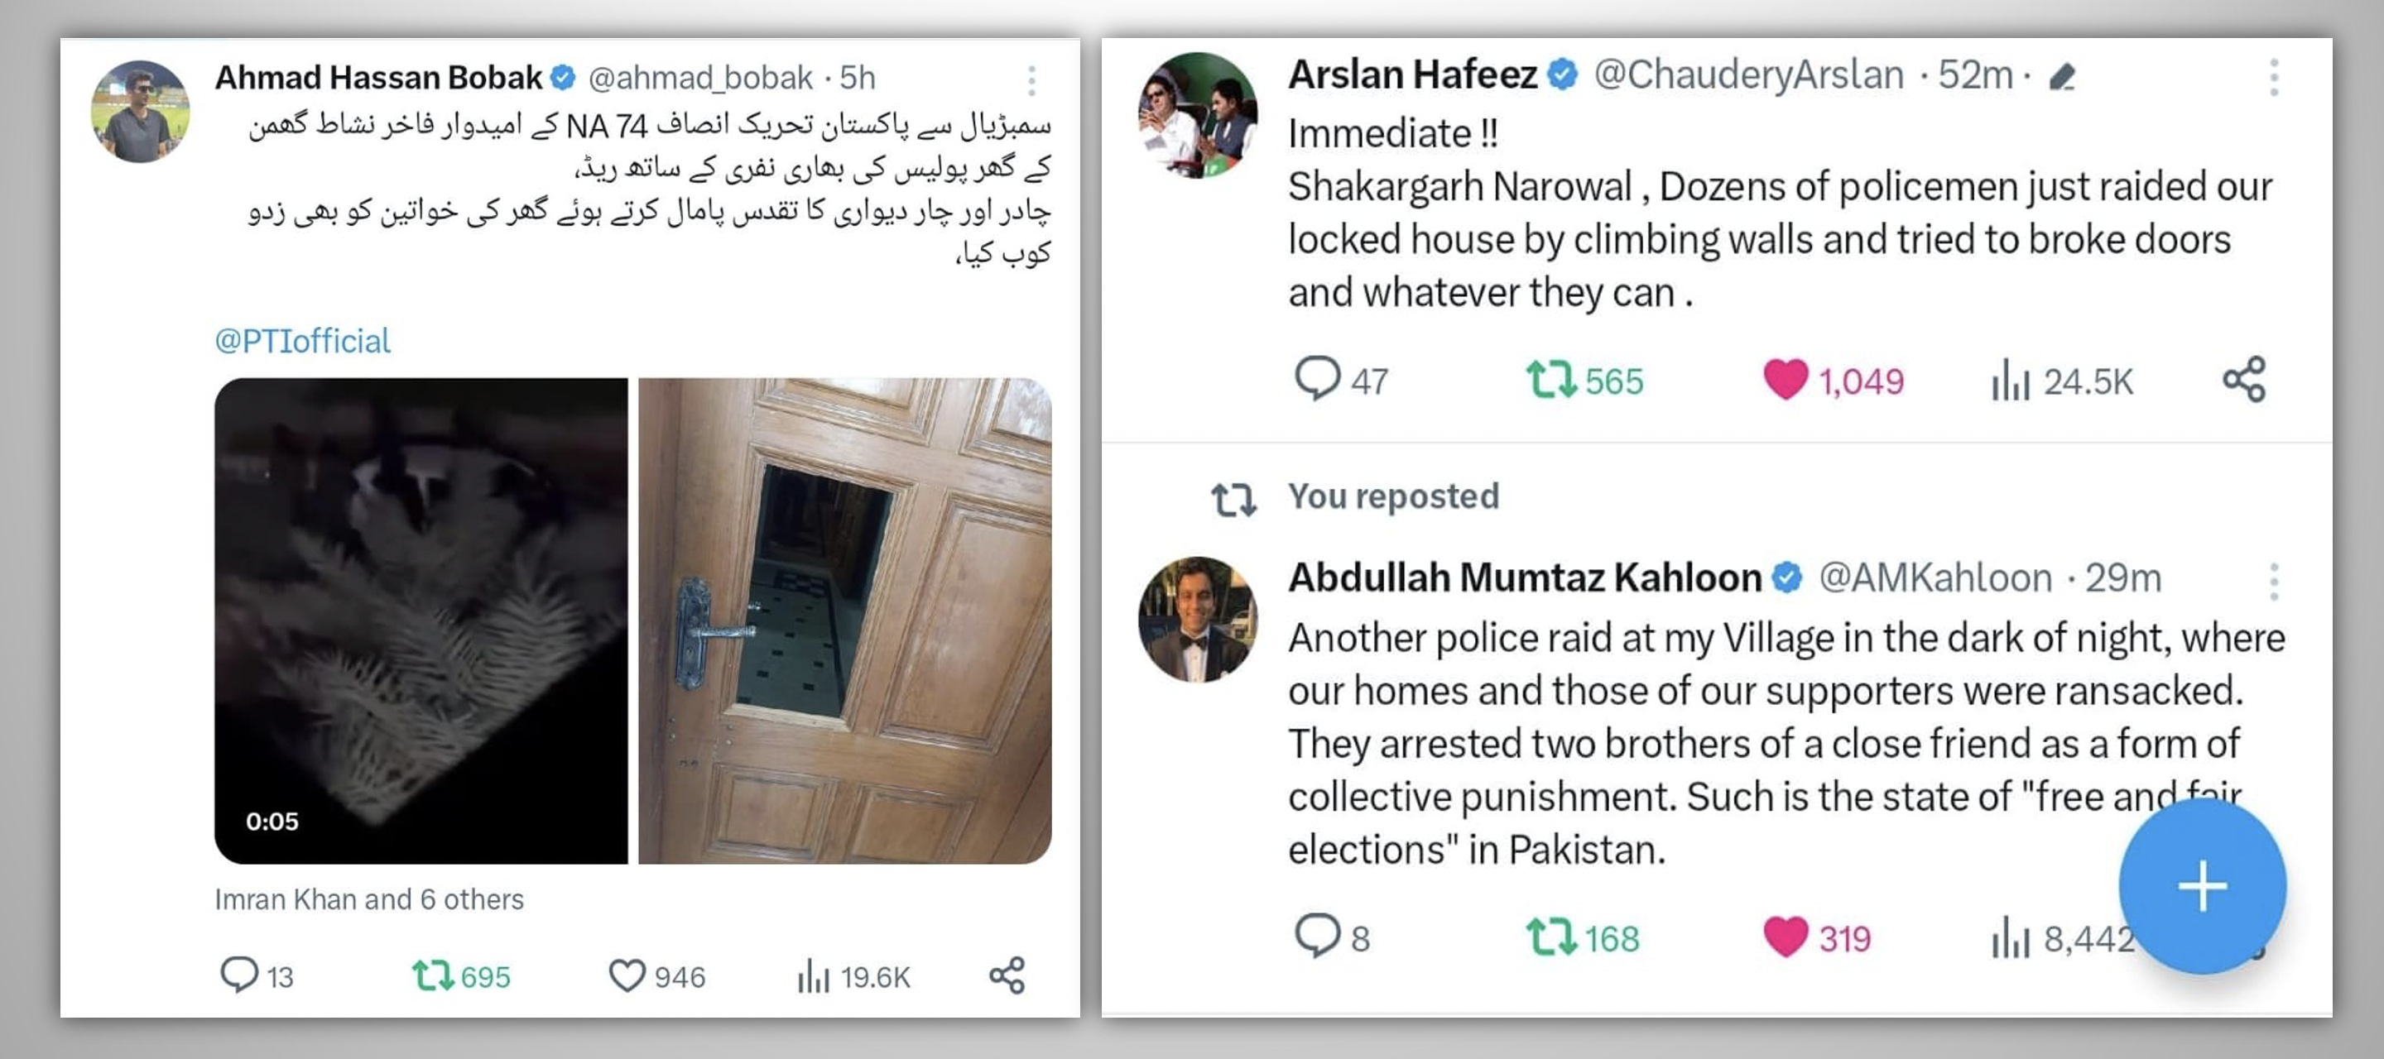The image size is (2384, 1059).
Task: Click the blue compose new post button
Action: click(x=2202, y=886)
